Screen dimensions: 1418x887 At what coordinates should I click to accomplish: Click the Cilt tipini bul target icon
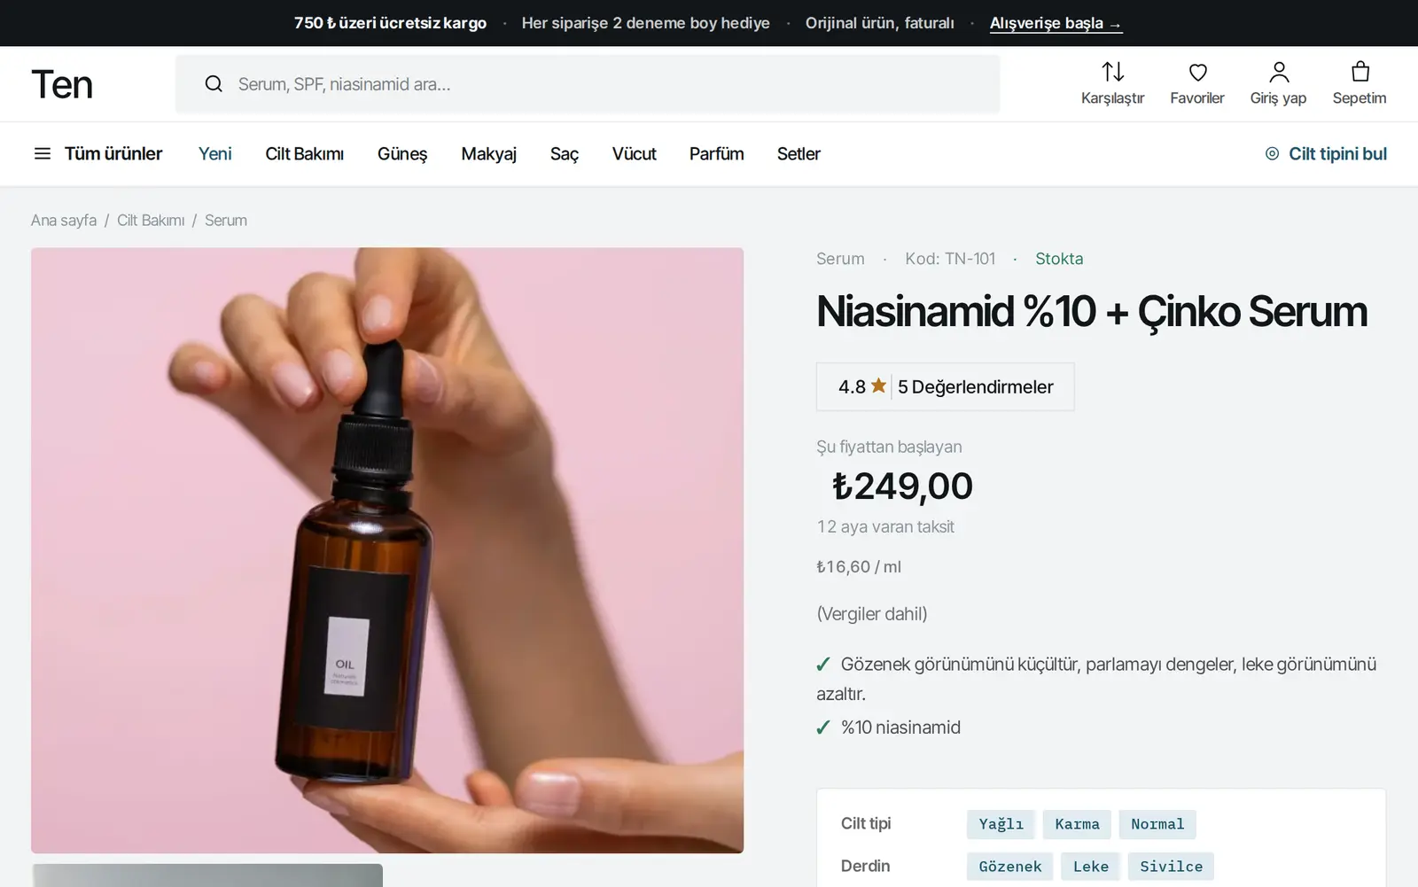pos(1272,153)
